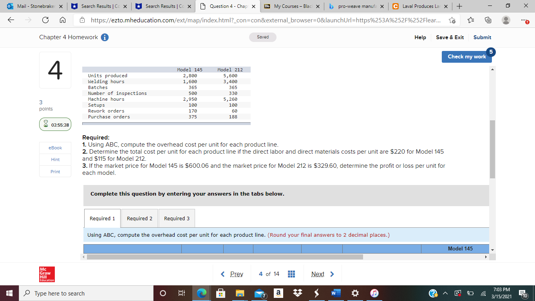Switch to the My Courses – Blackboard tab
This screenshot has width=535, height=301.
[x=292, y=6]
